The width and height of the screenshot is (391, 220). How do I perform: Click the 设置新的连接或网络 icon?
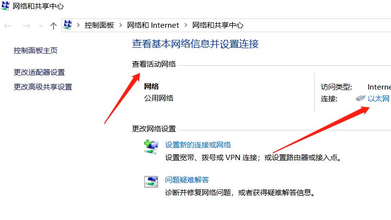point(151,147)
